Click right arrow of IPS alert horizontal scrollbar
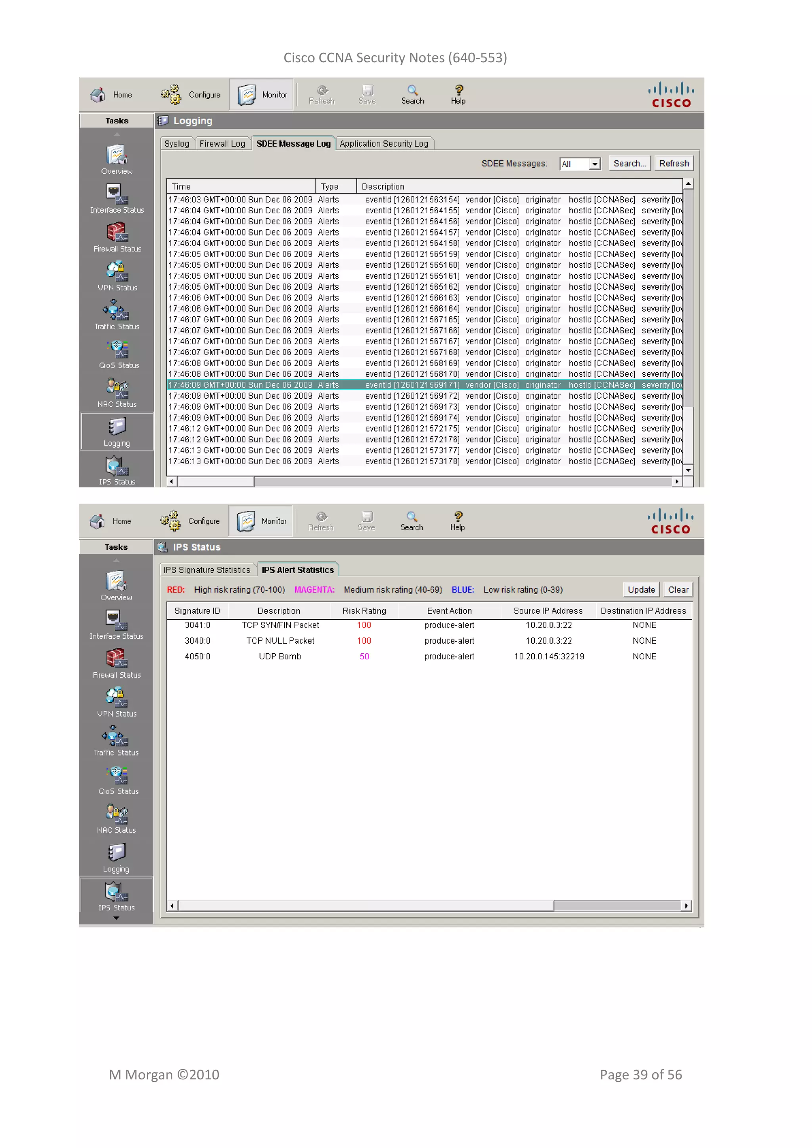The image size is (812, 1148). pos(686,906)
